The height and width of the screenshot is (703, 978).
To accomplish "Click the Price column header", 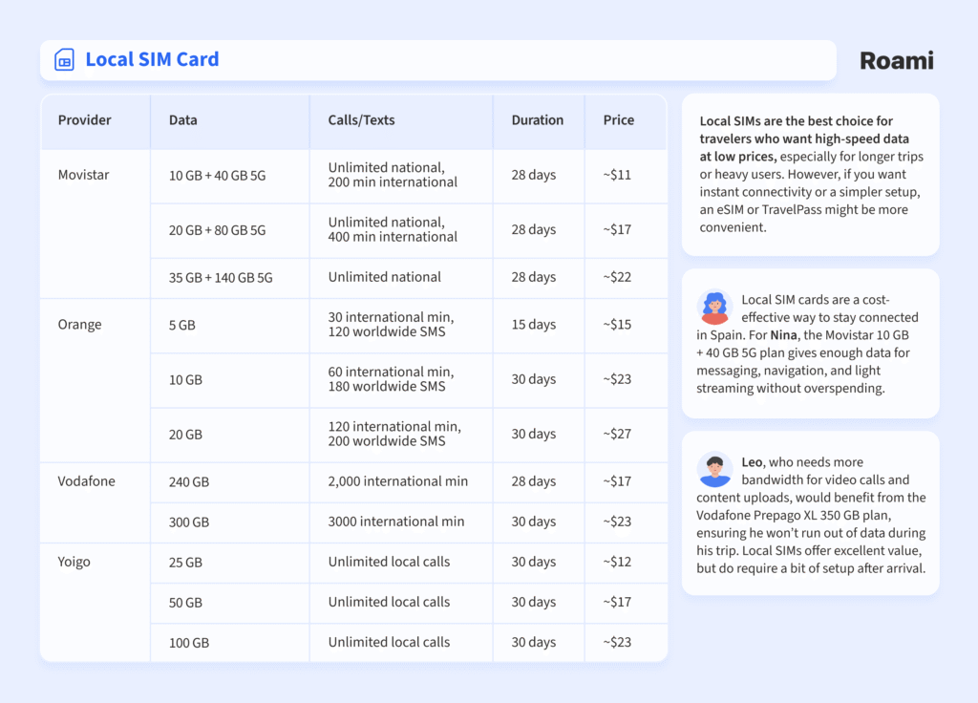I will click(618, 120).
